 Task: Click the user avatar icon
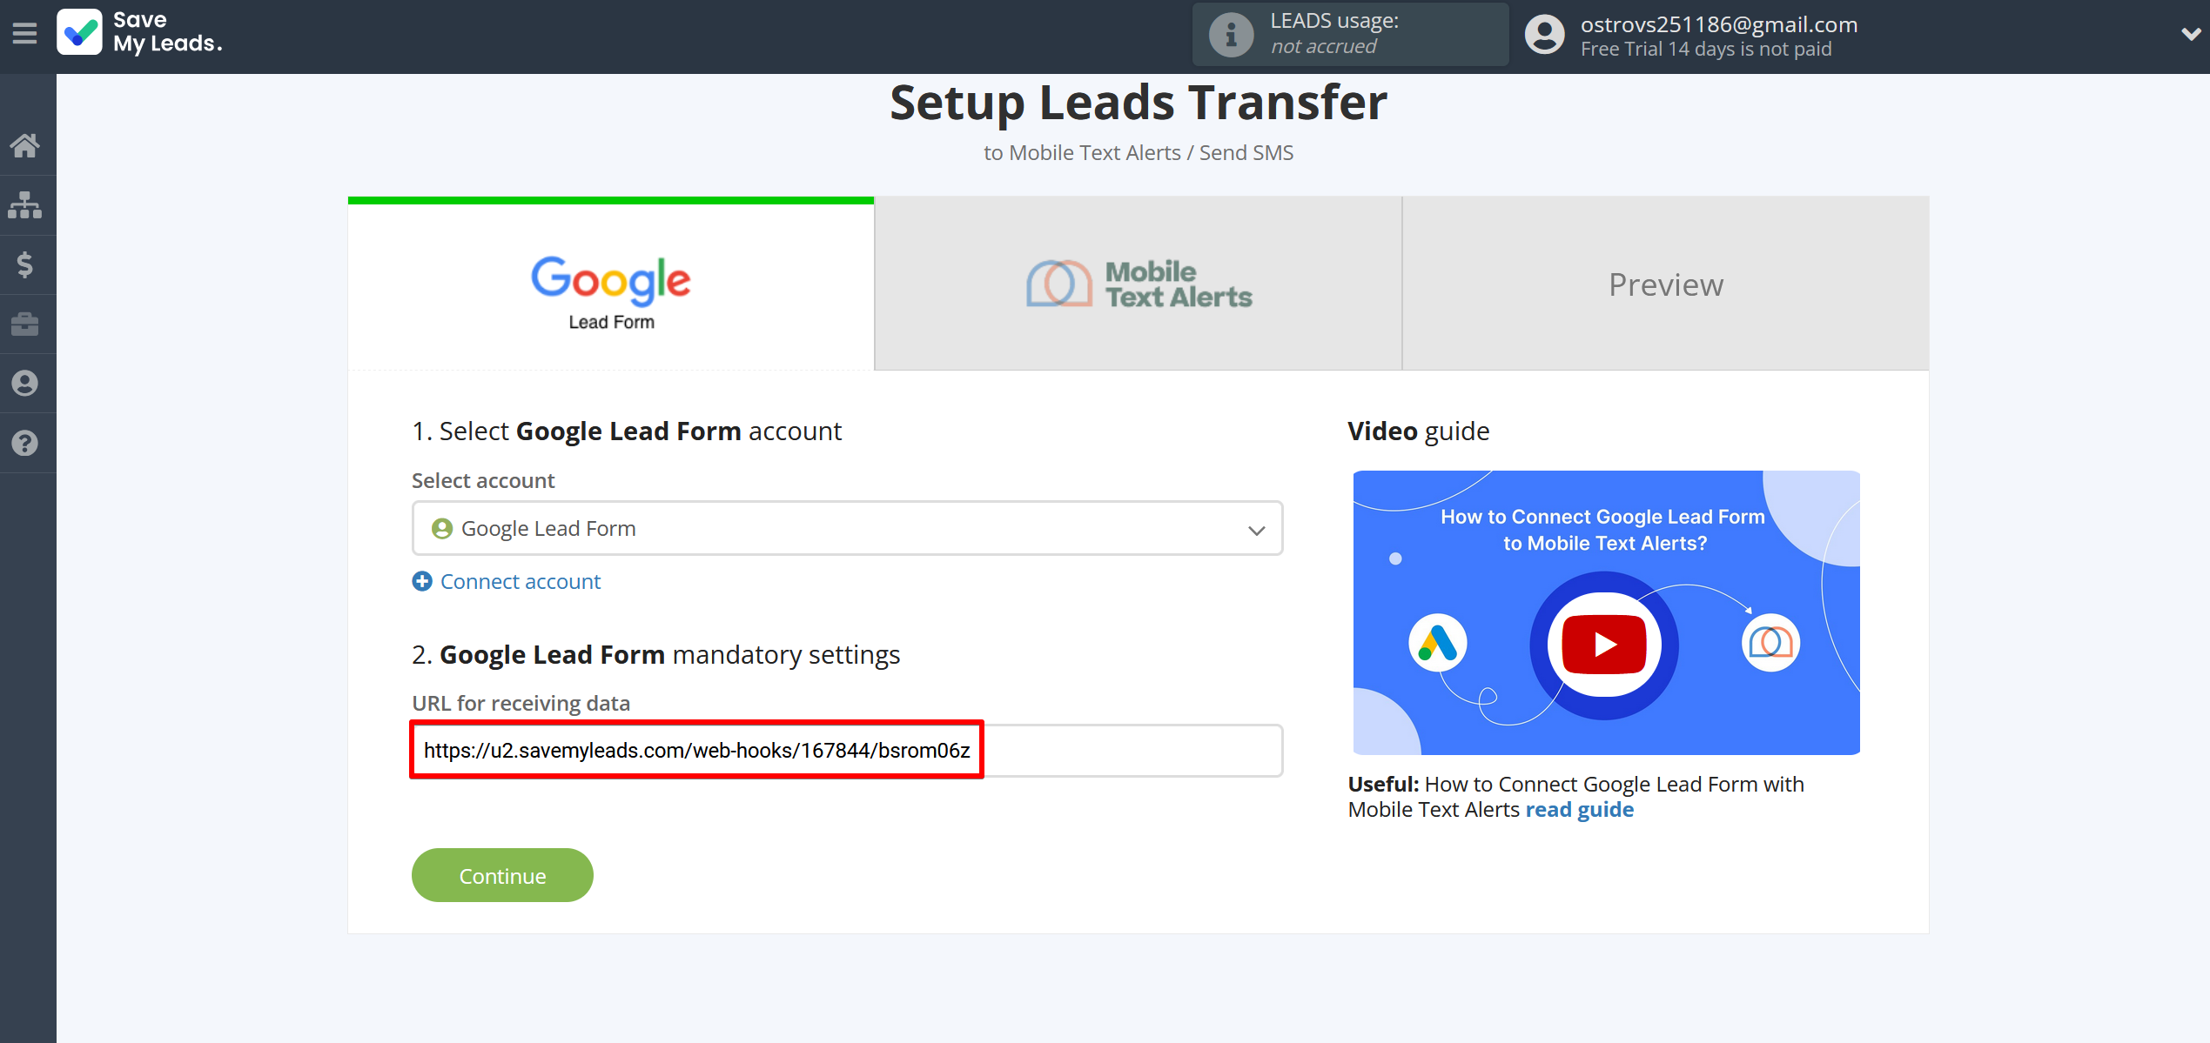(1544, 35)
